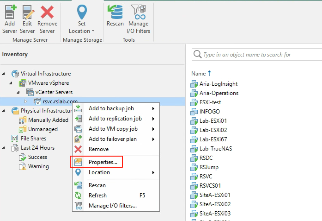Select the ESXi-test VM
Image resolution: width=322 pixels, height=221 pixels.
coord(206,102)
